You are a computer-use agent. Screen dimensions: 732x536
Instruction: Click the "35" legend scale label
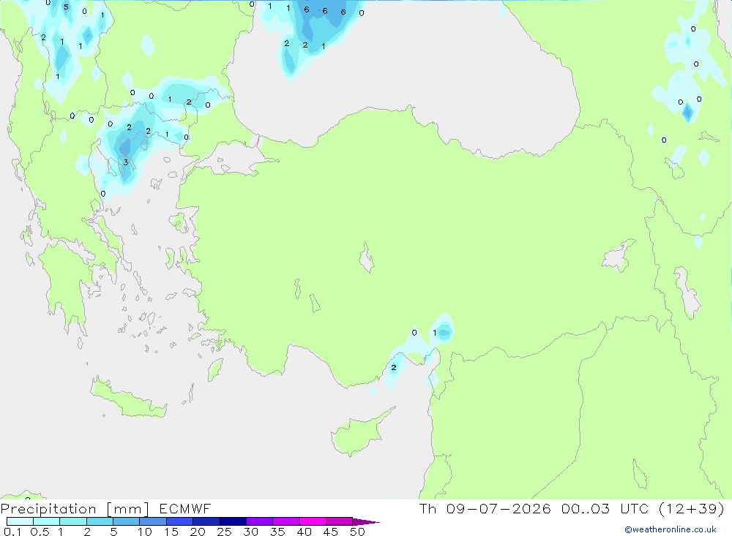pos(277,532)
